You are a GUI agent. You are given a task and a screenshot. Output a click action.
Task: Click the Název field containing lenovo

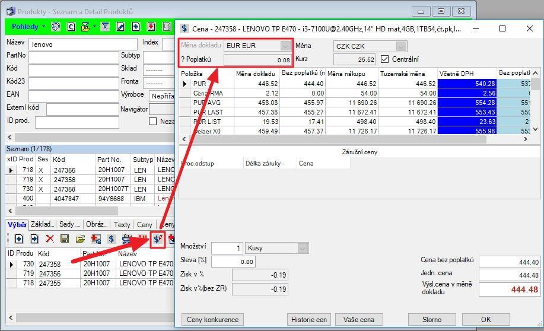(83, 44)
